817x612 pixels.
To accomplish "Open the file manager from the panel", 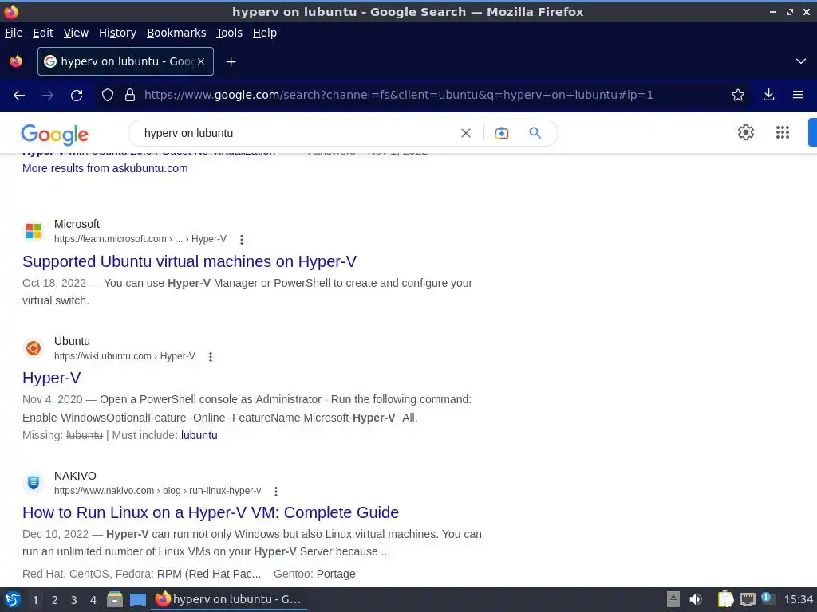I will coord(115,599).
